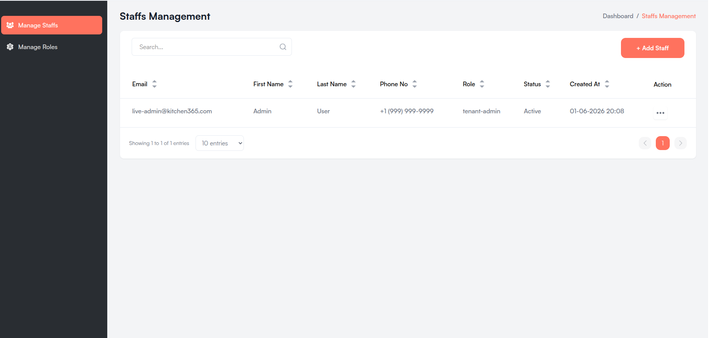The image size is (710, 338).
Task: Click the search magnifier icon
Action: click(283, 47)
